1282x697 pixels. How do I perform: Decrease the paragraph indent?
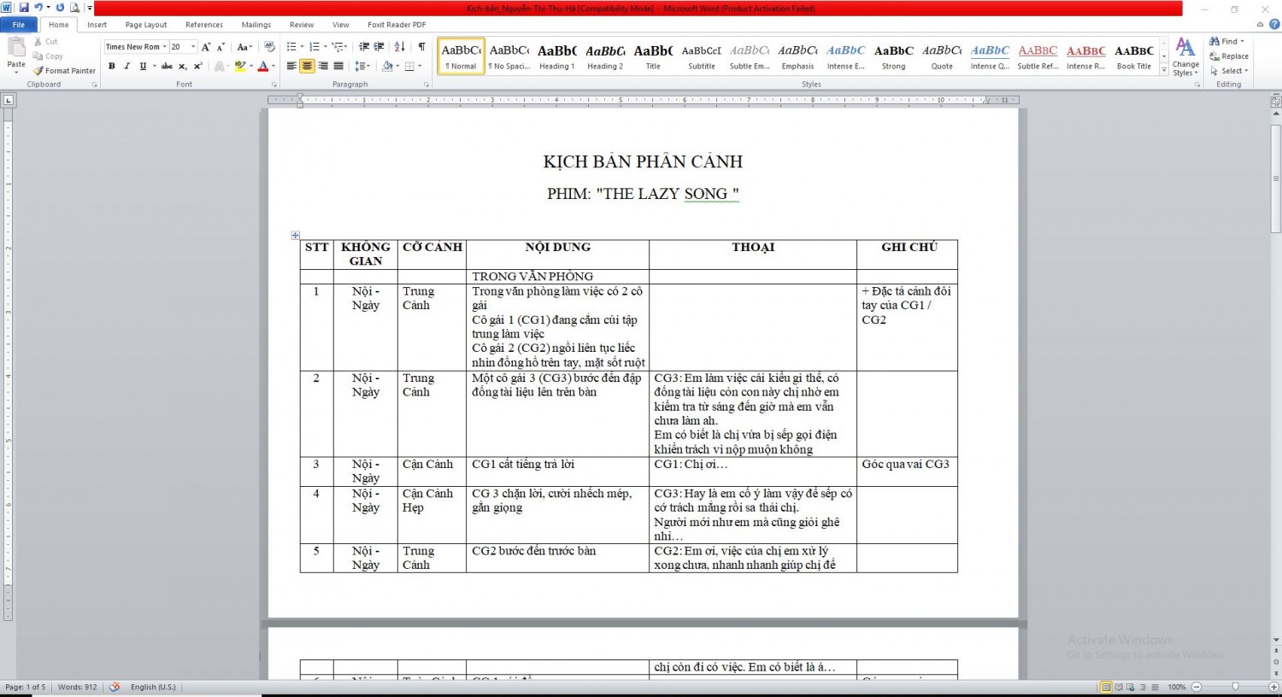coord(364,47)
